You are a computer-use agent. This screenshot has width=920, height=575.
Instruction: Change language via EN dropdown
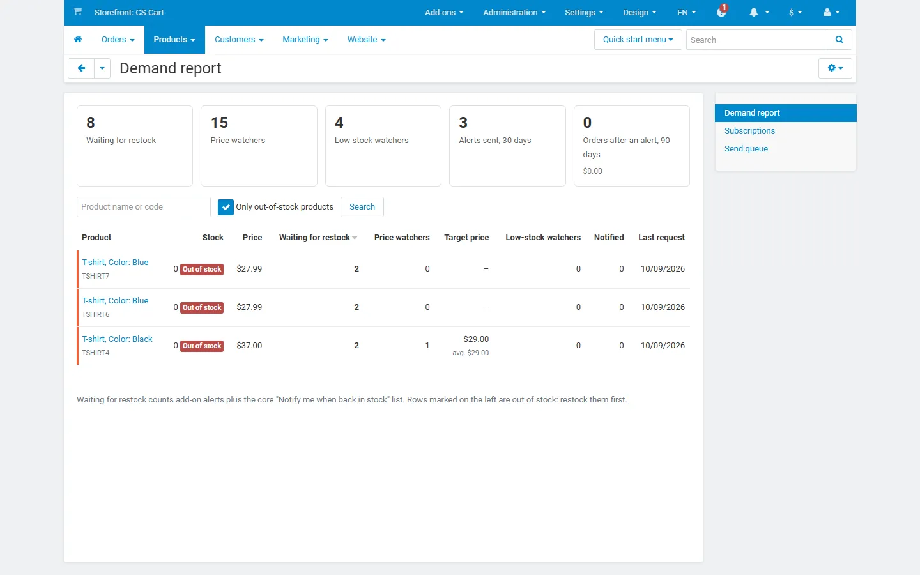(687, 13)
